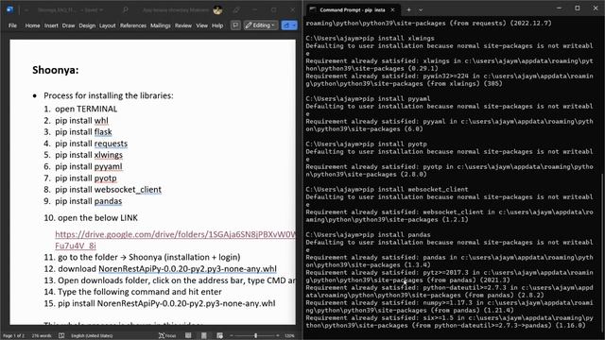The width and height of the screenshot is (605, 340).
Task: Click 'pip install xlwings' in Word document
Action: pyautogui.click(x=89, y=155)
